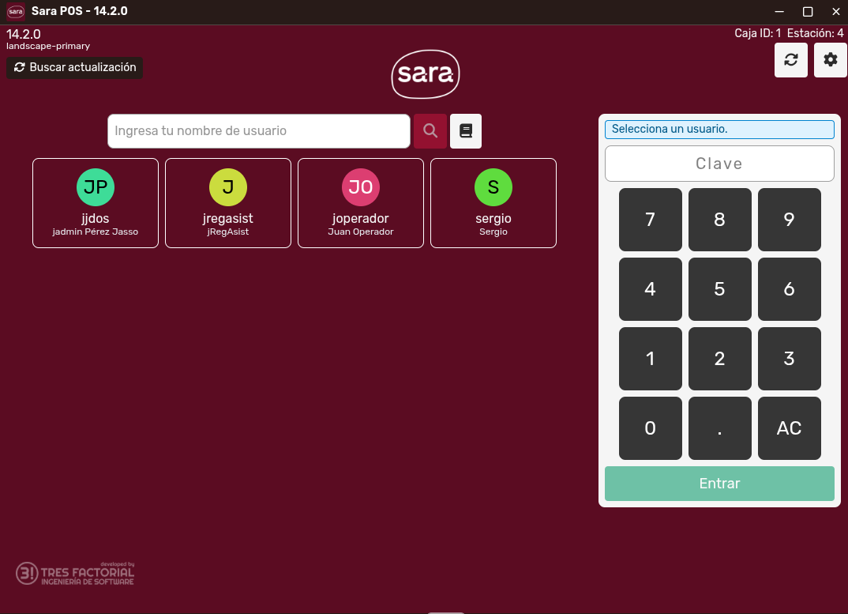Click the magnifier search icon button
Screen dimensions: 848x614
pyautogui.click(x=430, y=131)
